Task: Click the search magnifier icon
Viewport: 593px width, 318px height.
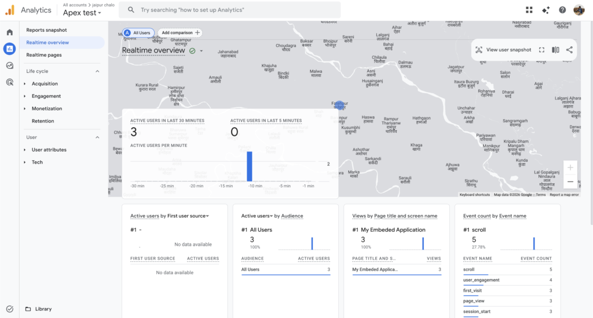Action: [x=131, y=10]
